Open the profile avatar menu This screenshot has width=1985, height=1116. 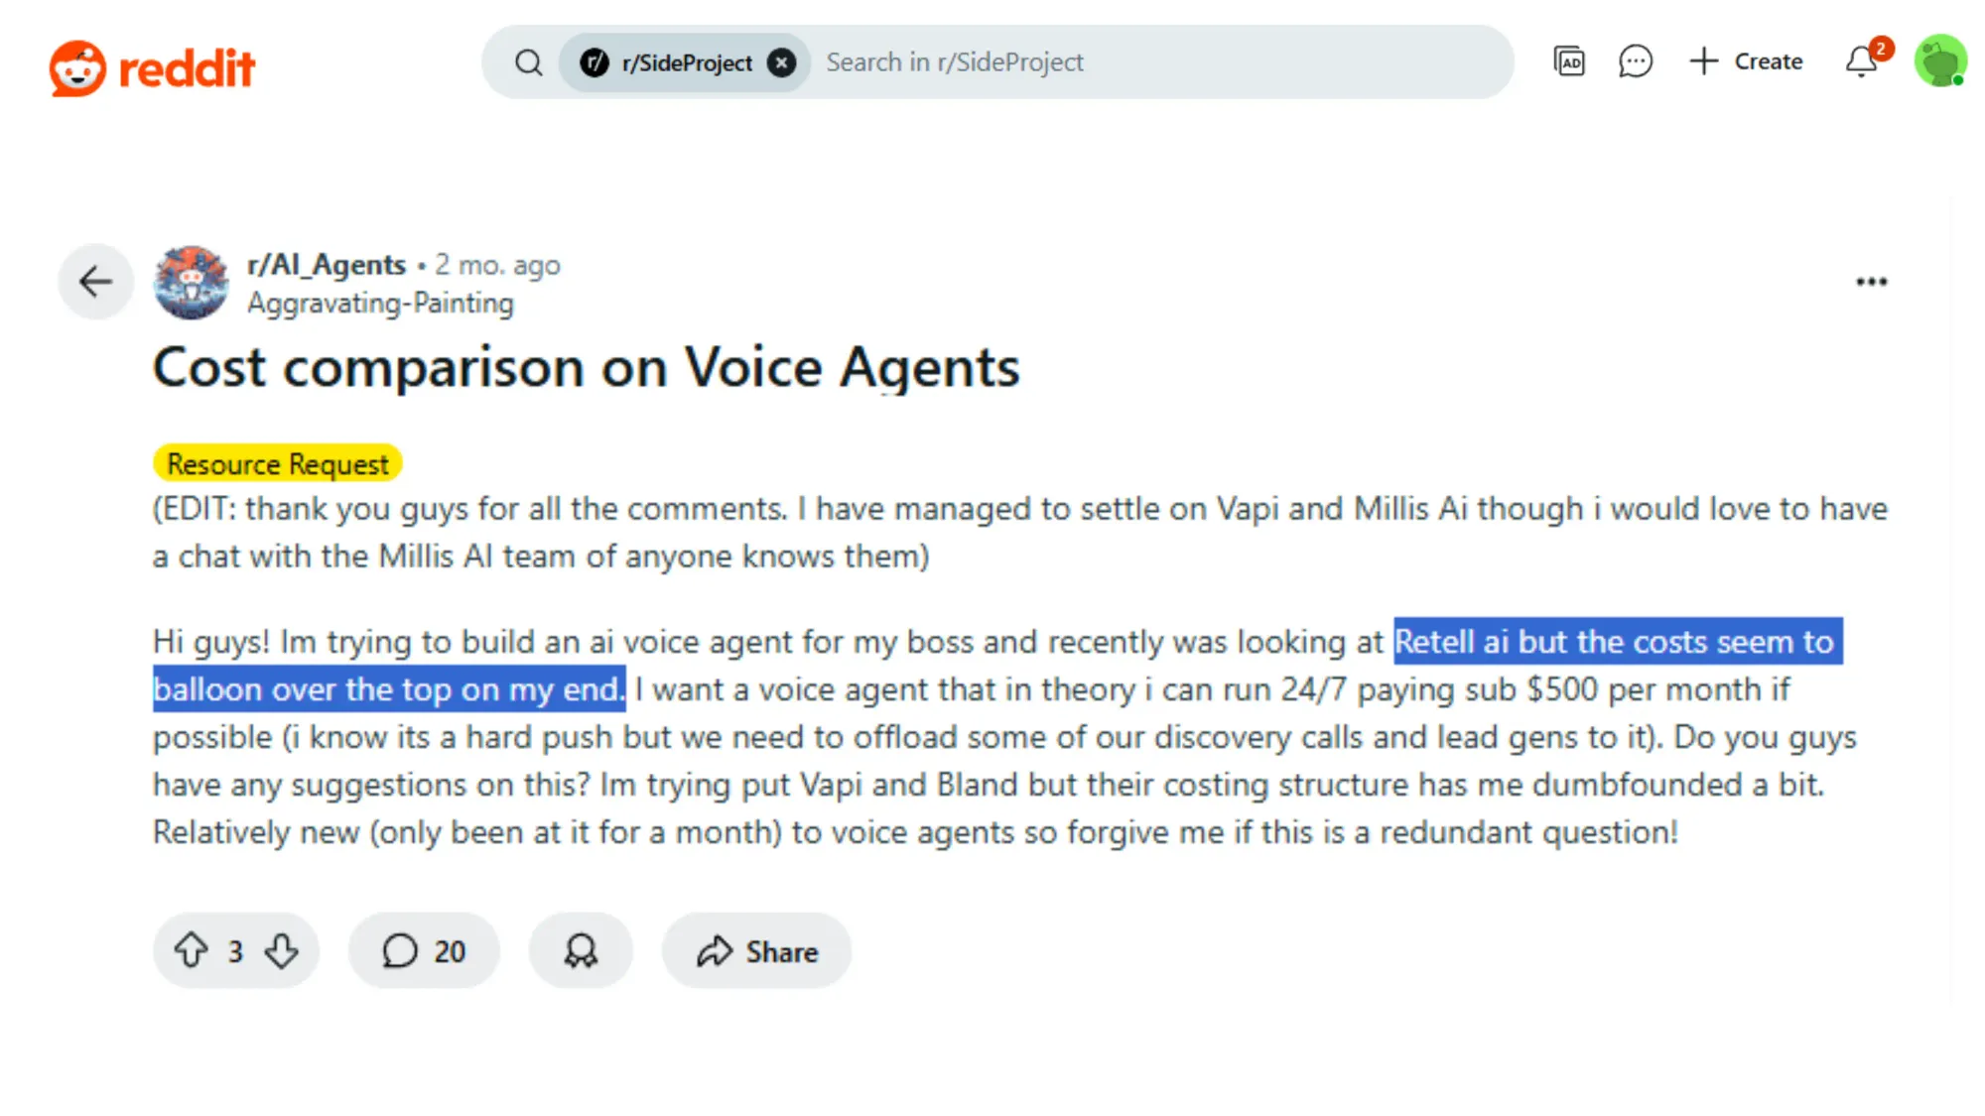1940,62
